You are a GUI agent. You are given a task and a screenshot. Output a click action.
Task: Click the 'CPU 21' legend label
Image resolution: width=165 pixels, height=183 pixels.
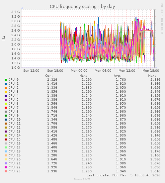tap(15, 163)
